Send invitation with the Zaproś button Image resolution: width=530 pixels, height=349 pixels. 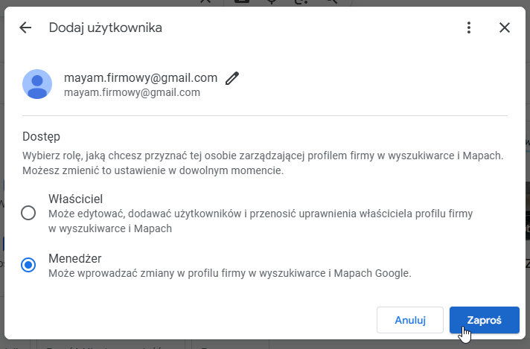(x=484, y=320)
